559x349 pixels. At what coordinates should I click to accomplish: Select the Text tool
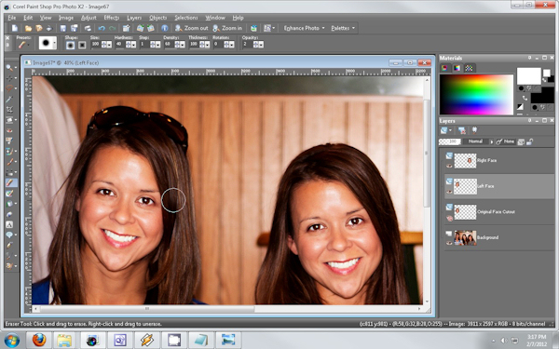(x=9, y=224)
